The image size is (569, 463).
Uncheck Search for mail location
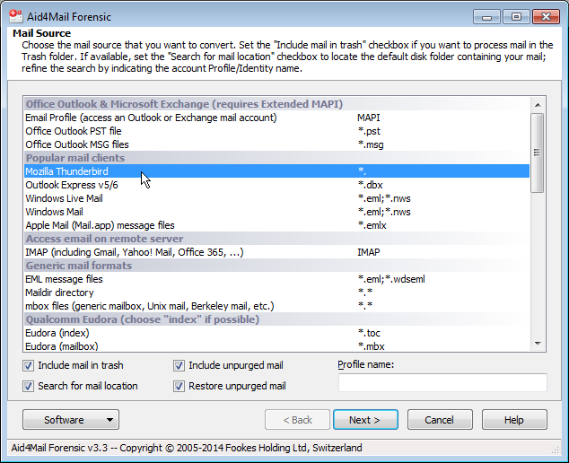point(29,386)
